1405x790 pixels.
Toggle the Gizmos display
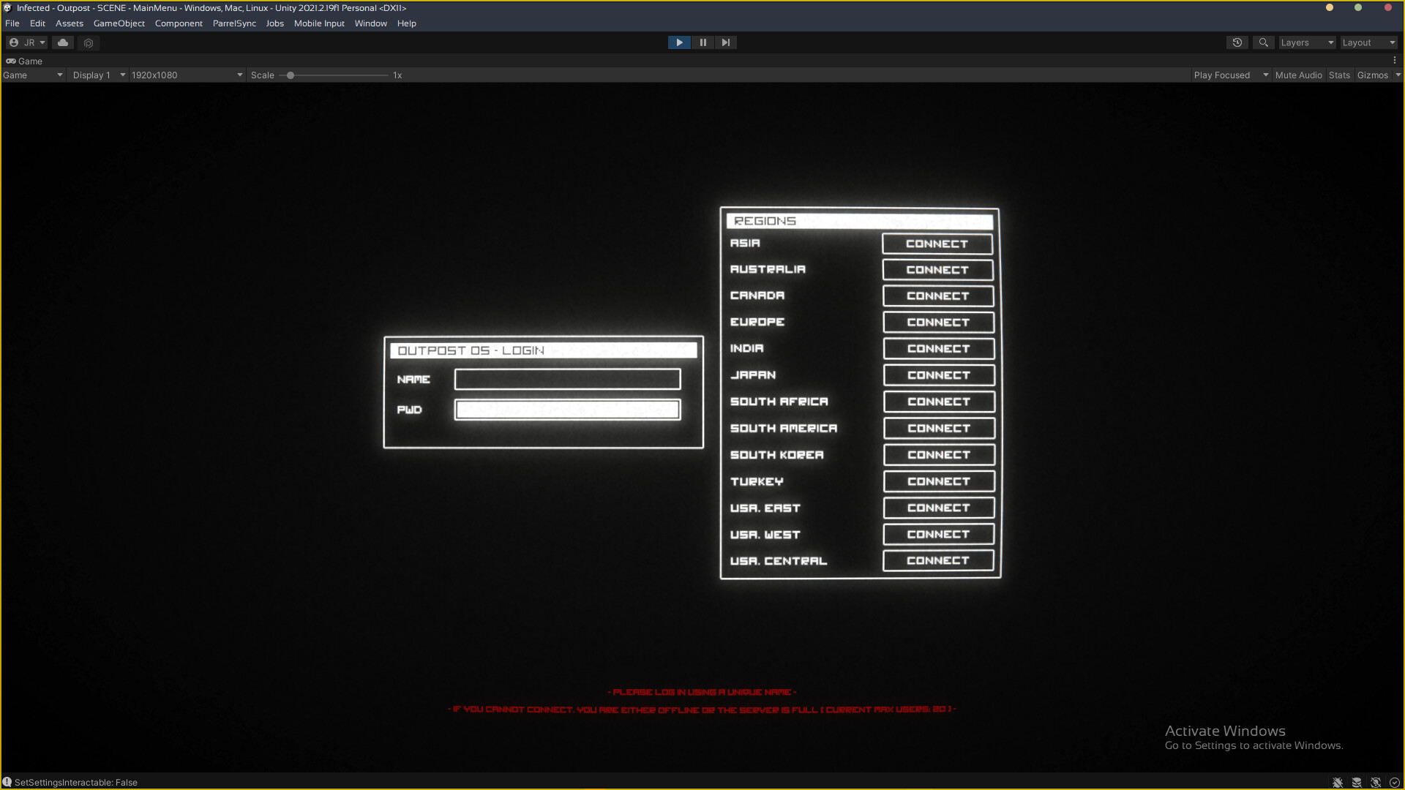click(1374, 75)
